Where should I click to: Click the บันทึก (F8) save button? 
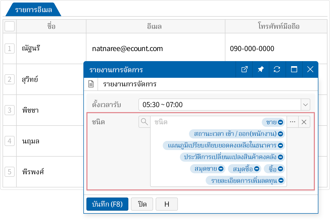point(107,204)
